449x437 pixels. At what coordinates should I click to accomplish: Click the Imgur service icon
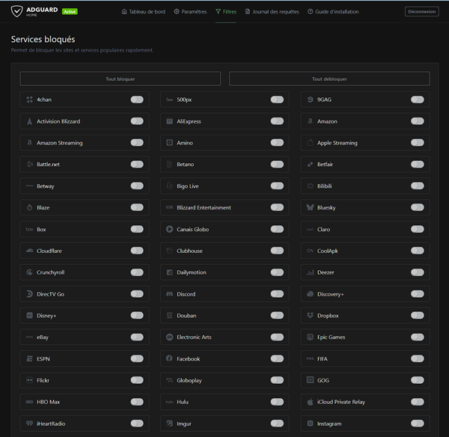170,424
